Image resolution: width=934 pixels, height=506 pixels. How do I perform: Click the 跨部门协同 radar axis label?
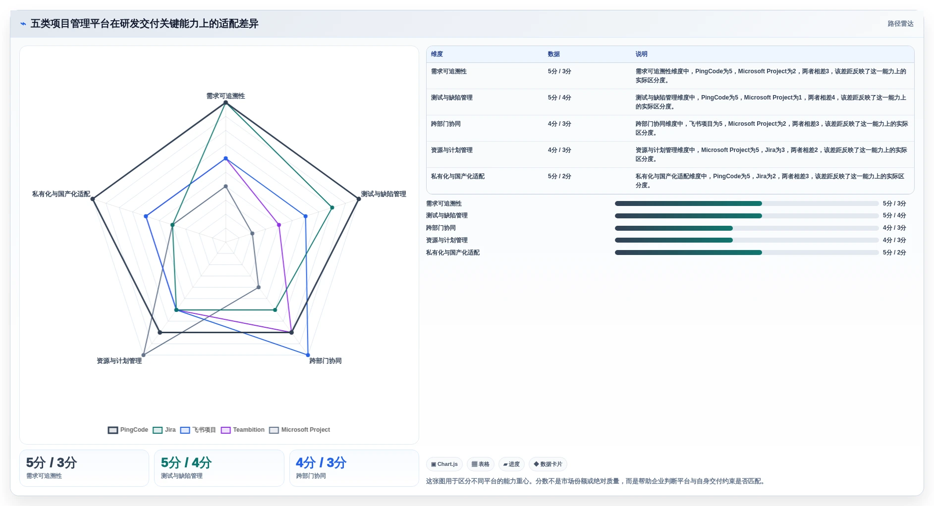click(x=326, y=361)
